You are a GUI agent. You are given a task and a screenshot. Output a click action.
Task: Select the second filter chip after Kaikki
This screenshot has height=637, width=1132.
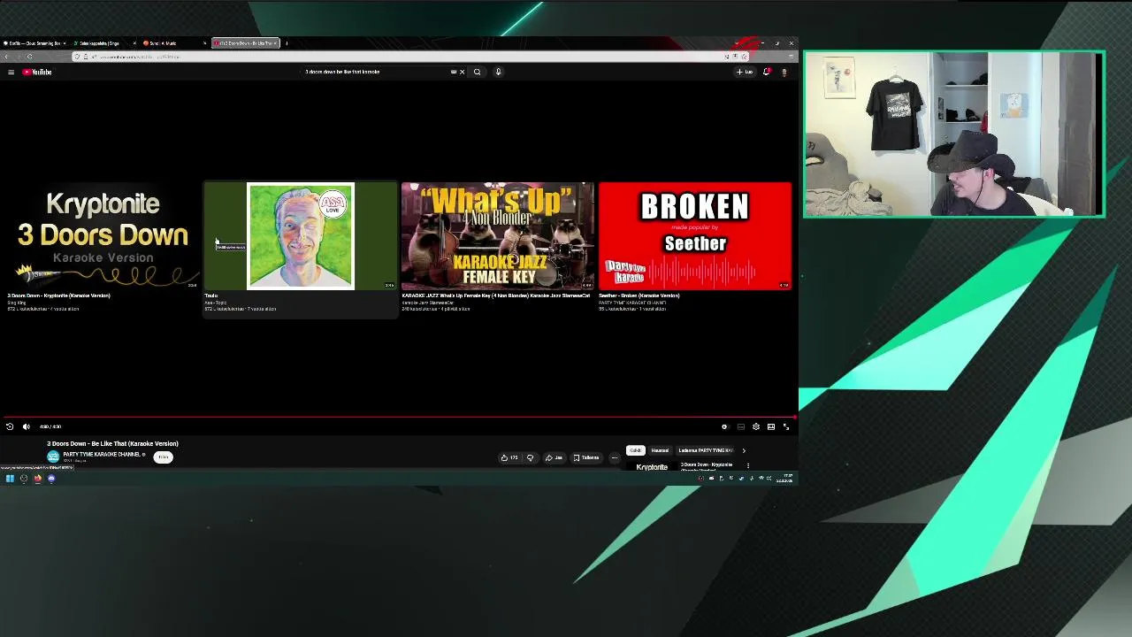[660, 450]
